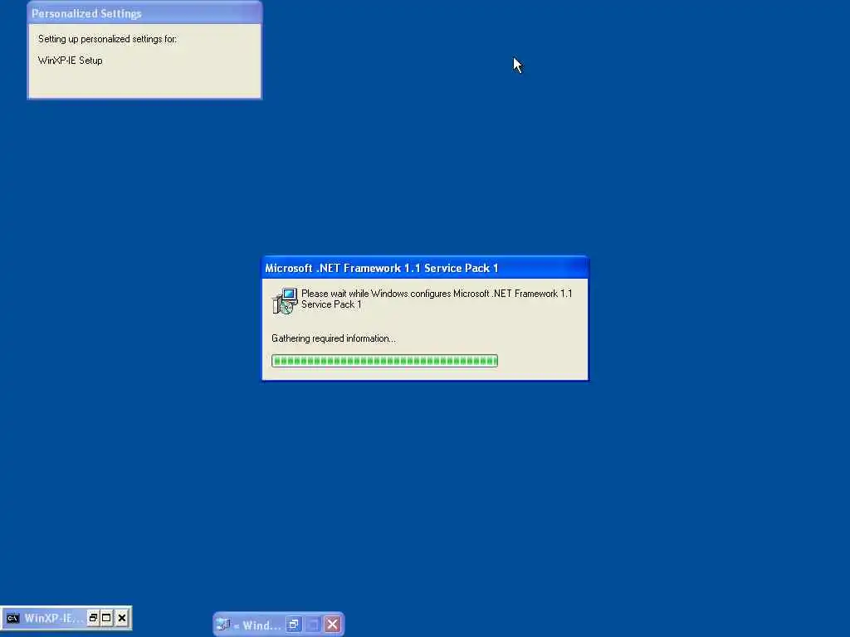Click 'Setting up personalized settings for:' text
The image size is (850, 637).
(x=107, y=39)
